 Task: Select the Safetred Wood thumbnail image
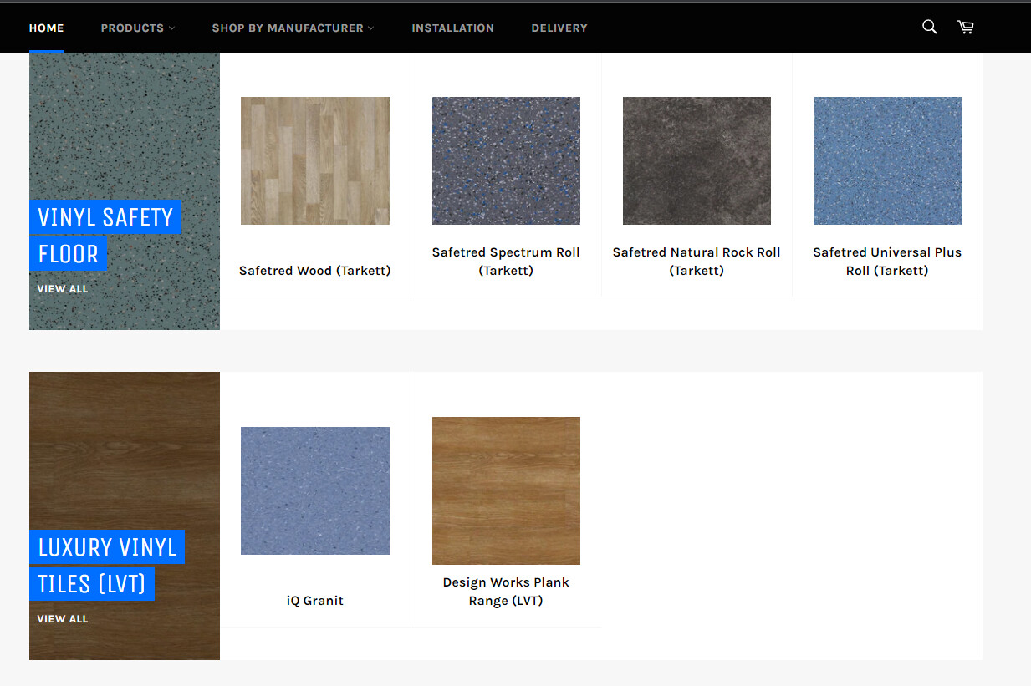(x=315, y=160)
